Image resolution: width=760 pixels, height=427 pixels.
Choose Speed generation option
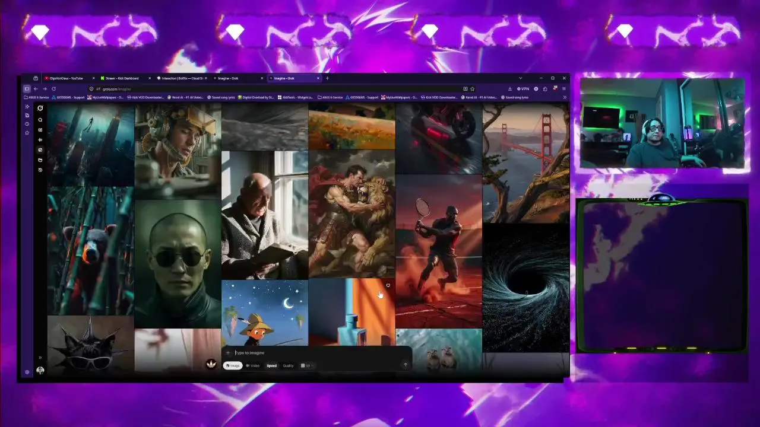pyautogui.click(x=271, y=365)
